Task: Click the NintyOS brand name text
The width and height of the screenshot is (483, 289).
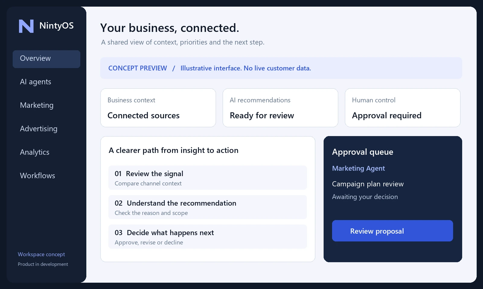Action: [56, 26]
